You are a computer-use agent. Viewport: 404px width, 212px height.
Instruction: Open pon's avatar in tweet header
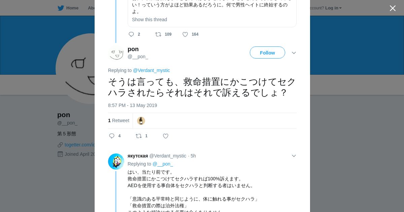tap(116, 53)
